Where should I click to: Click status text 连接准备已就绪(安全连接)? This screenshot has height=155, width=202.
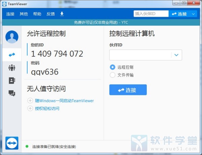[54, 147]
